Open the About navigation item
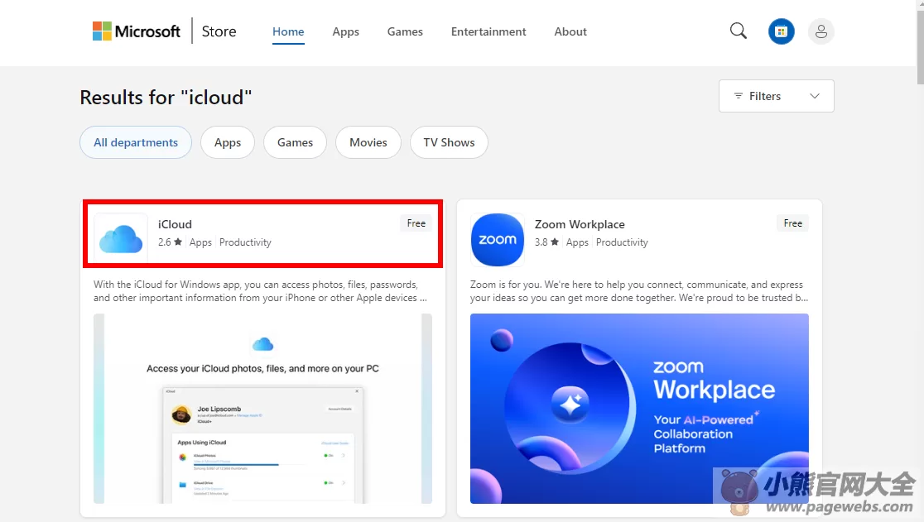This screenshot has height=522, width=924. 570,31
